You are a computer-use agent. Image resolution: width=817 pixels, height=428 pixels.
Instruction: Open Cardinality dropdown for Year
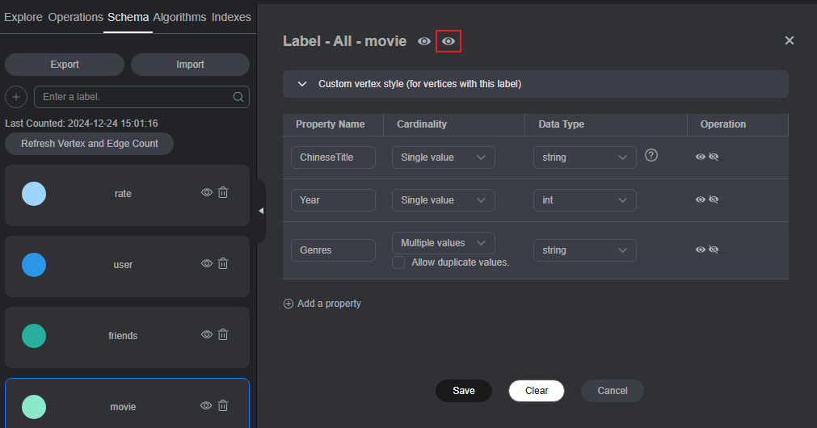tap(444, 200)
